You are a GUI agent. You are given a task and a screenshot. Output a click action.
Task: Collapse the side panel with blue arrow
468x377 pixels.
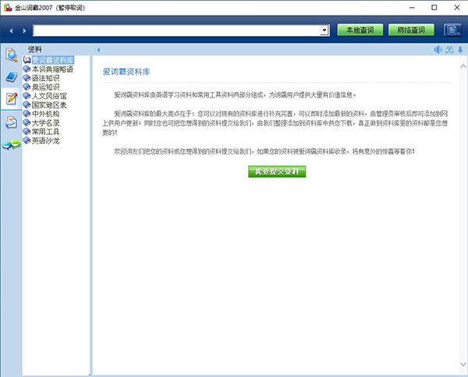click(x=98, y=50)
